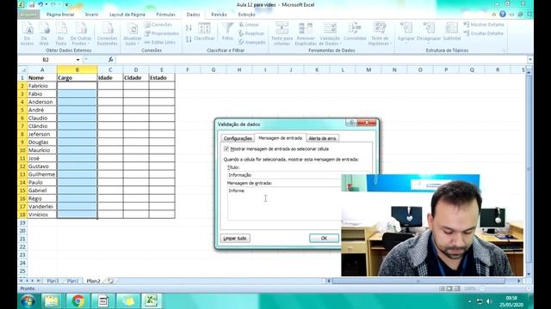Open Chrome from the taskbar
Screen dimensions: 551x309
(78, 301)
